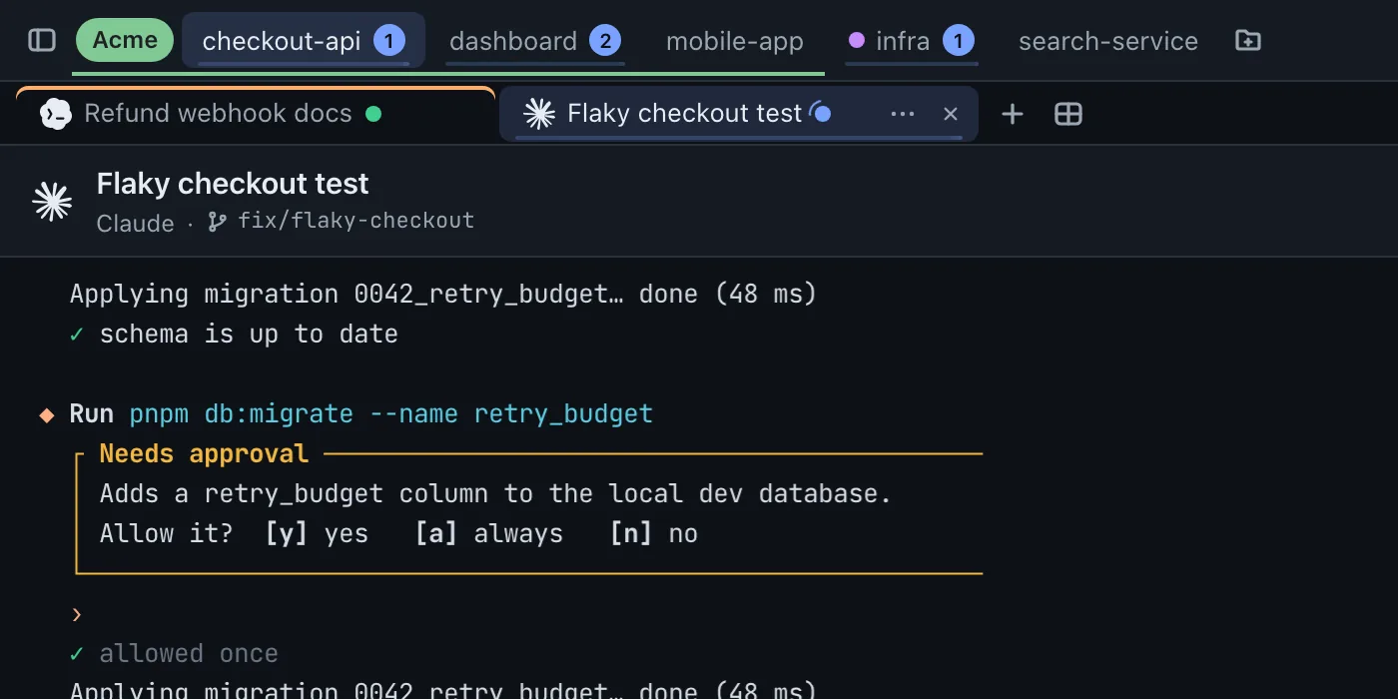Click the allowed once text
1398x699 pixels.
pos(189,654)
